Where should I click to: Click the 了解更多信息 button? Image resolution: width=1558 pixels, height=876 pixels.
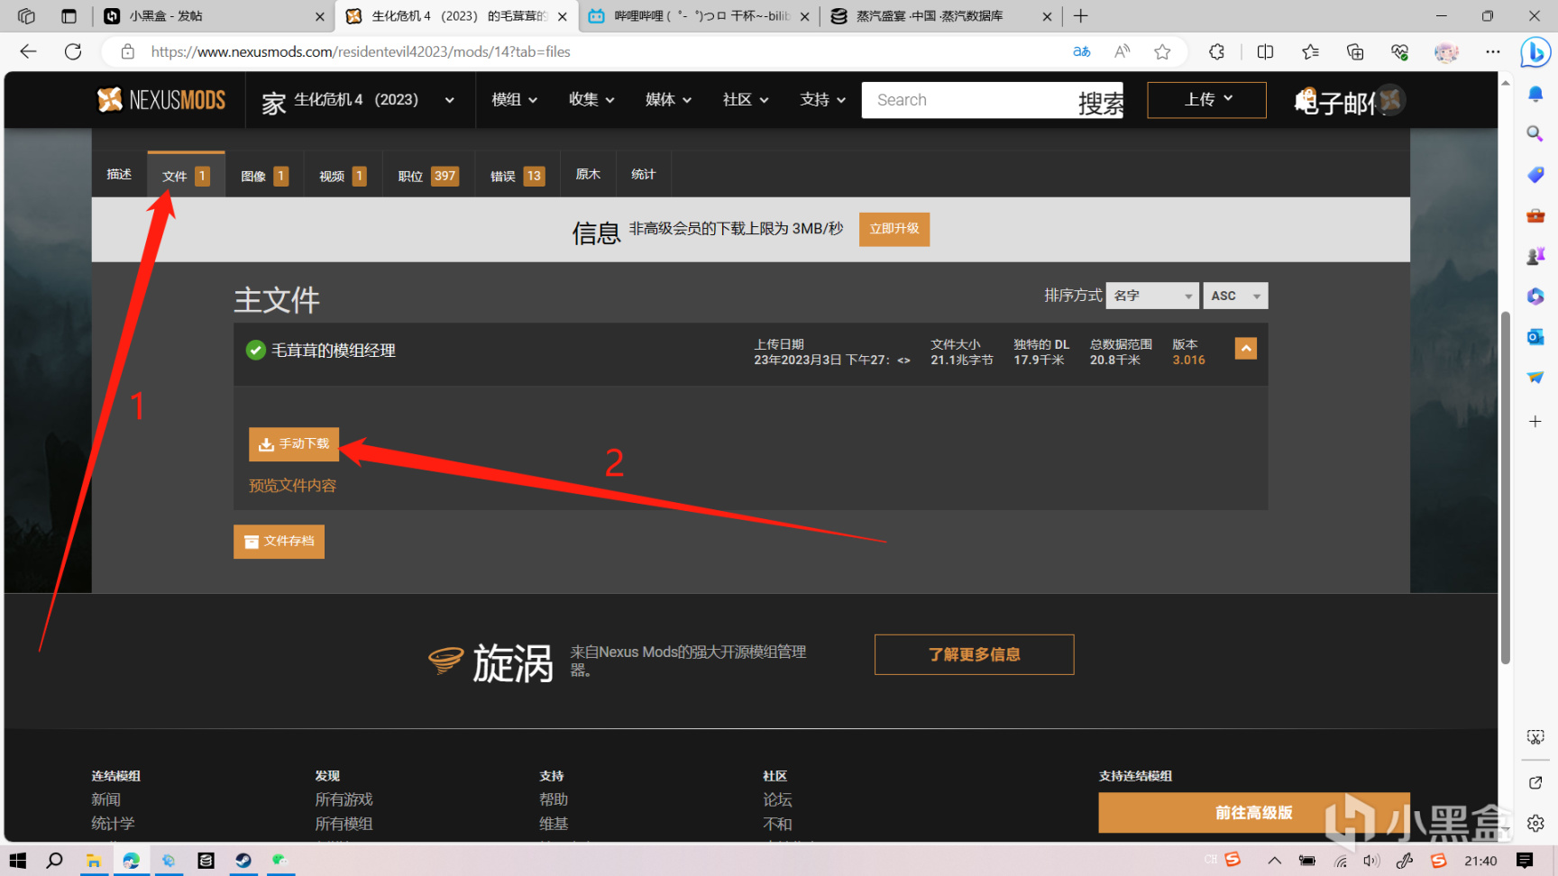[x=974, y=654]
